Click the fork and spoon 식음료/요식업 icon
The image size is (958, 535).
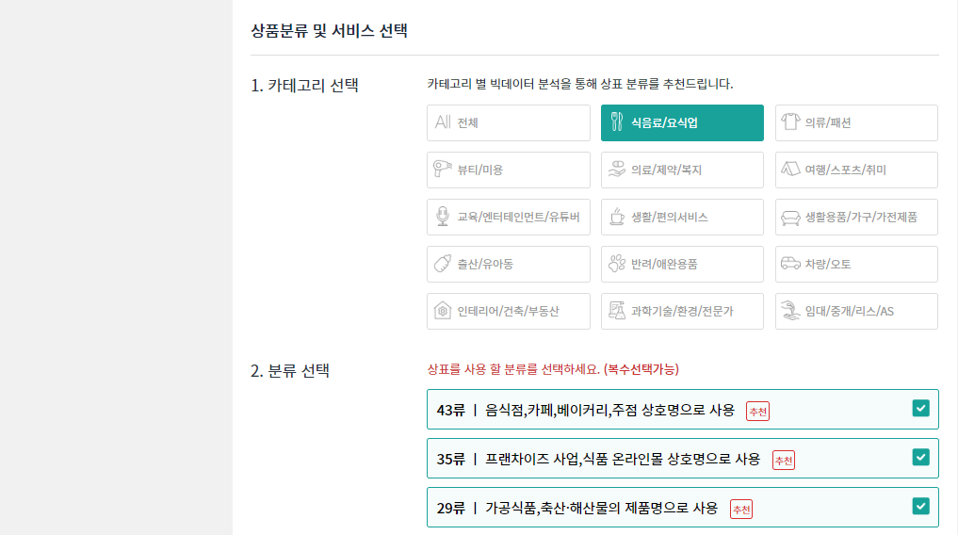point(617,122)
